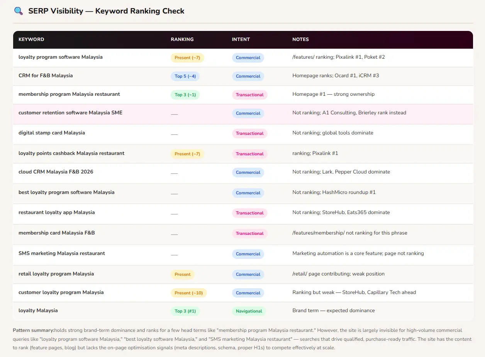This screenshot has height=357, width=485.
Task: Click note 'Homepage ranks; Ocard #1, iCRM #3'
Action: tap(336, 76)
